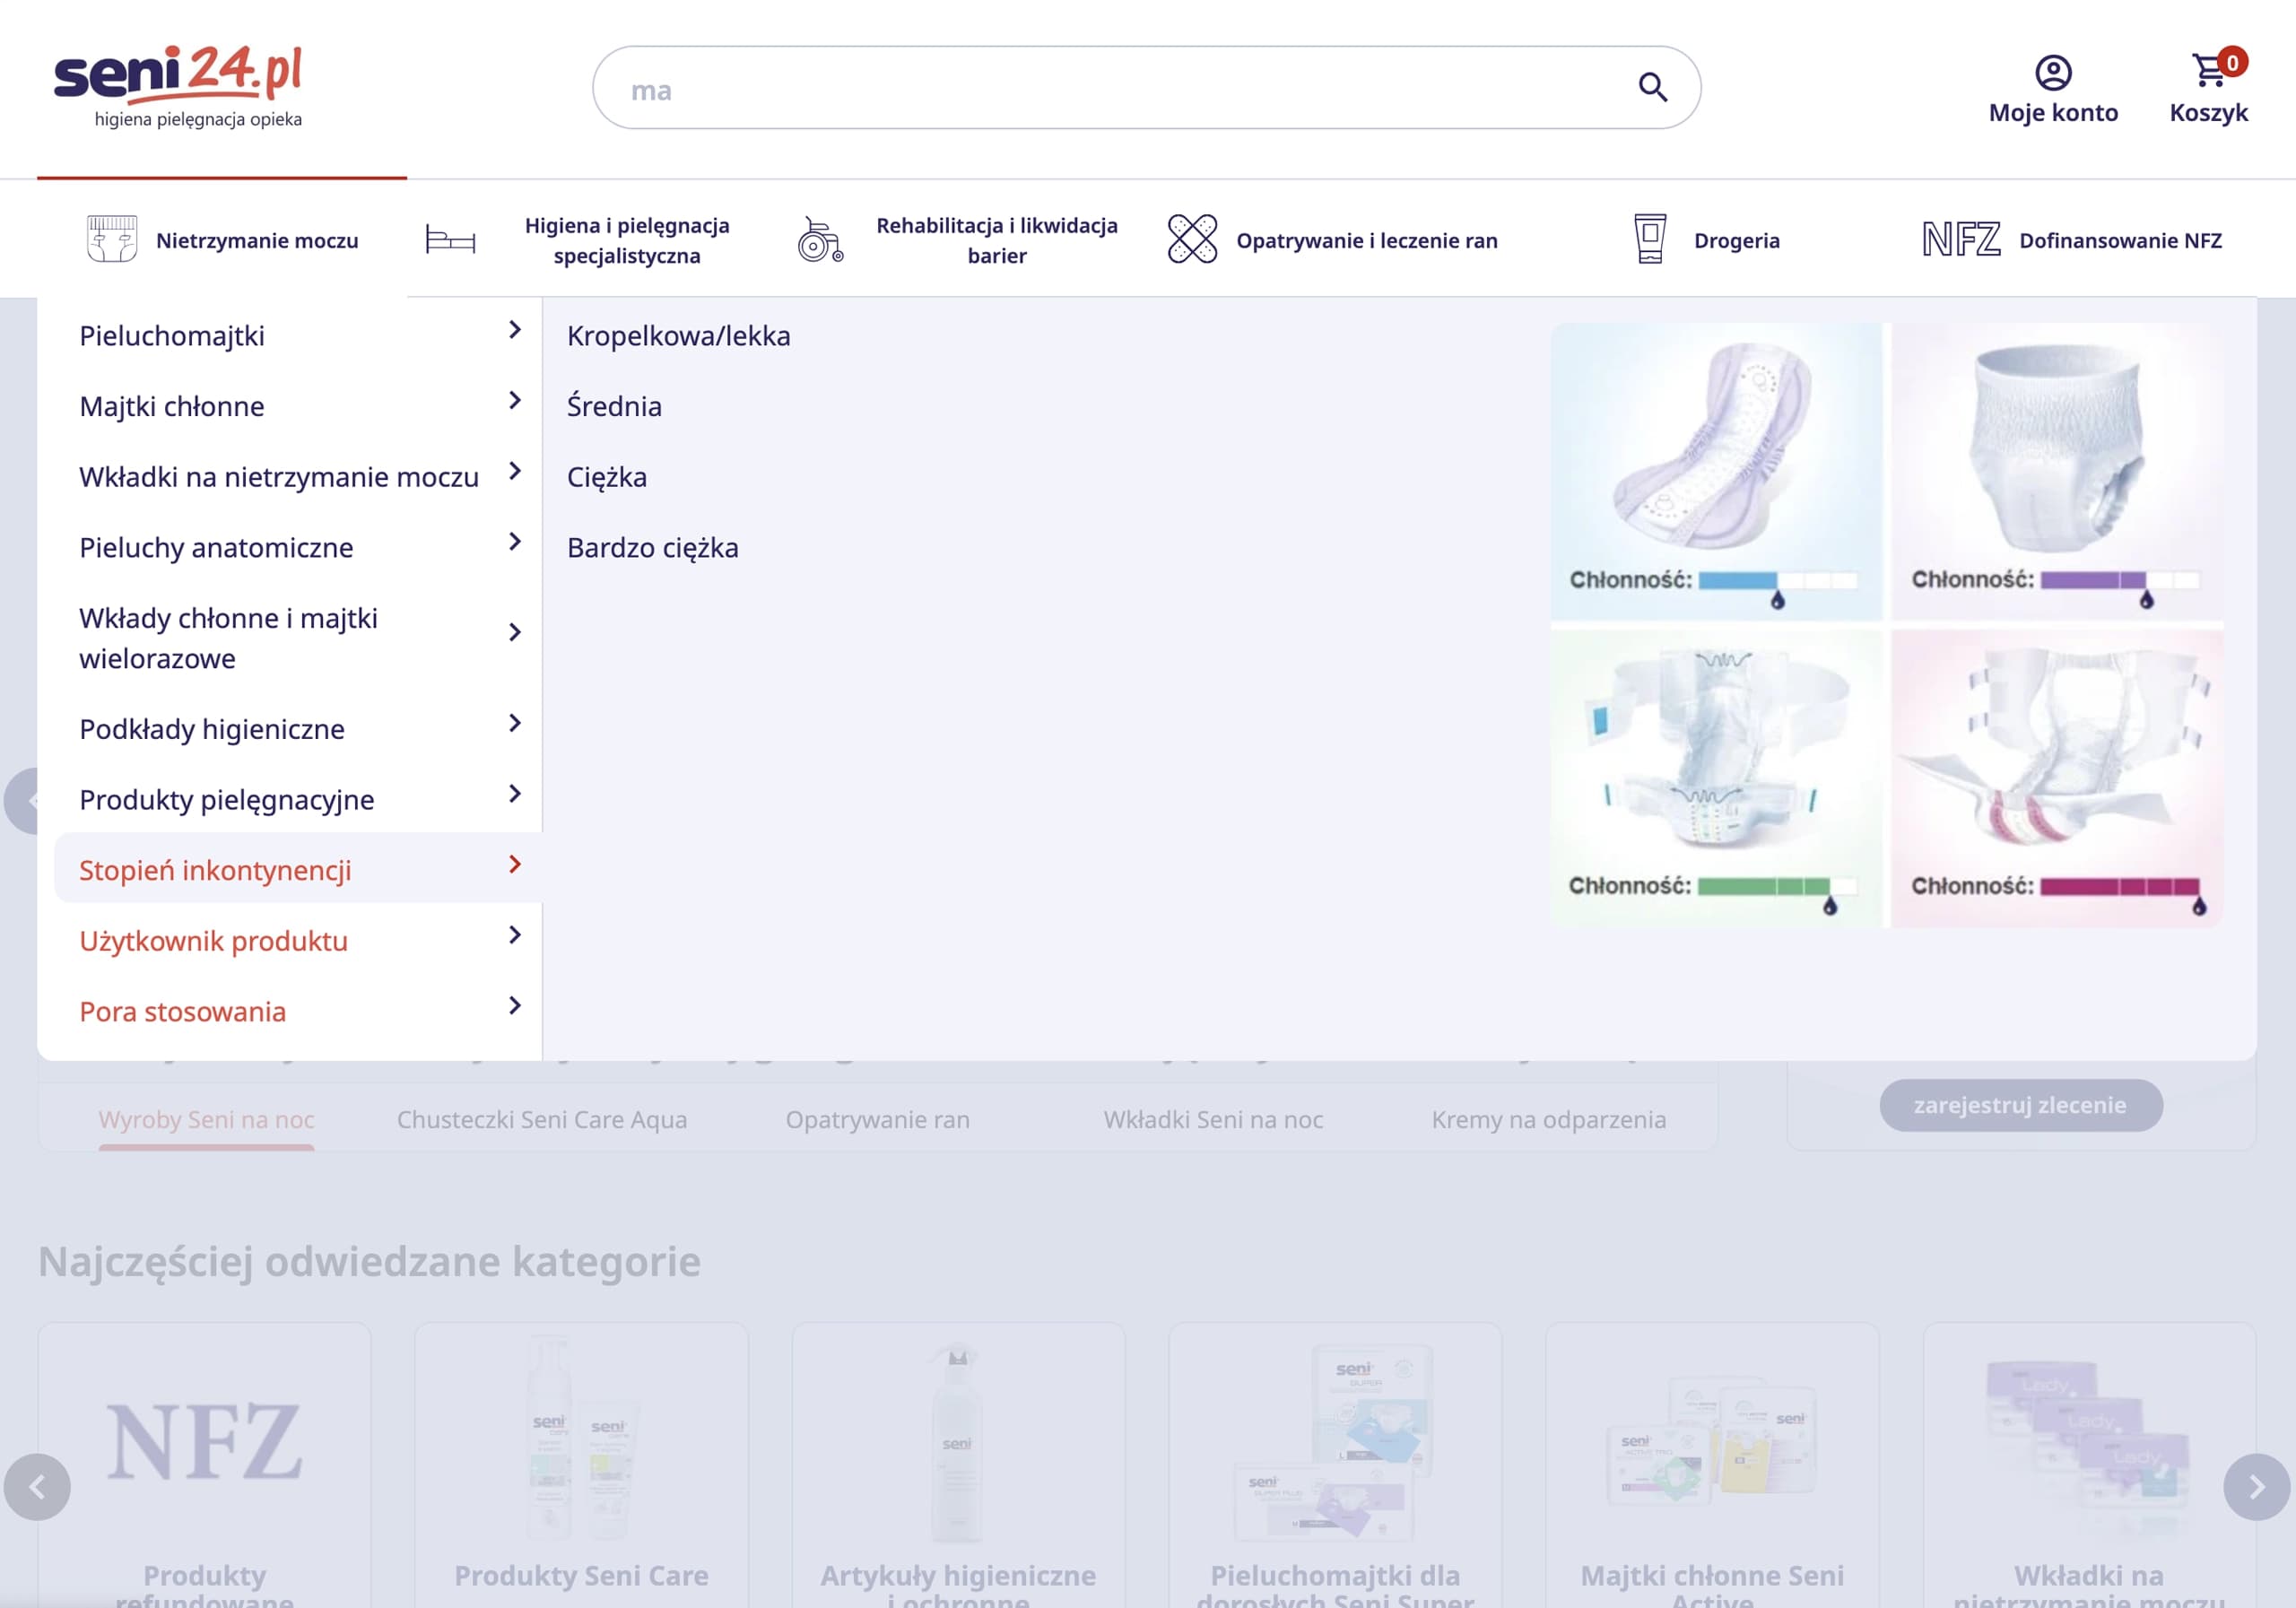Click the Pora stosowania category label
This screenshot has width=2296, height=1608.
tap(183, 1012)
